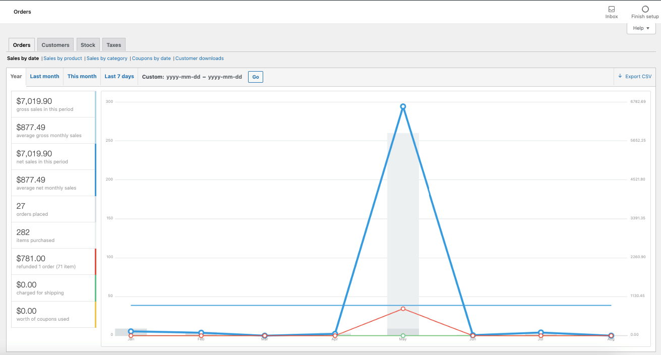Switch to Last 7 days range

tap(119, 77)
